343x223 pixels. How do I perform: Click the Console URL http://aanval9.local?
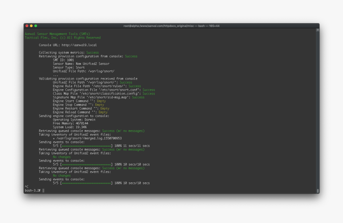(x=67, y=45)
